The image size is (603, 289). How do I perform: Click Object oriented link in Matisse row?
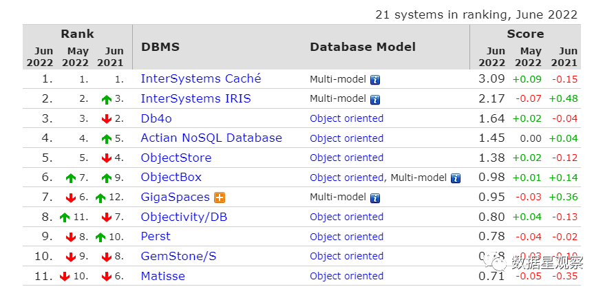(x=346, y=276)
